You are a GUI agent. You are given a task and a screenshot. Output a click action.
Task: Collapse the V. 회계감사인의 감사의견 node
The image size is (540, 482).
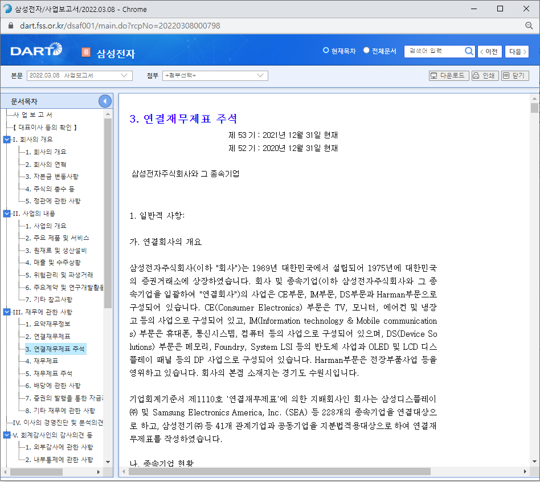[x=6, y=435]
